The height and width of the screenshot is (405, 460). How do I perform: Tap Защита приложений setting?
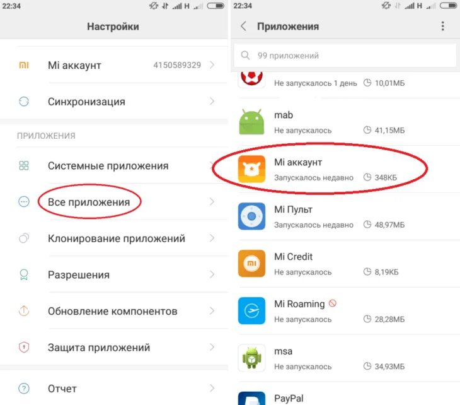(x=114, y=347)
